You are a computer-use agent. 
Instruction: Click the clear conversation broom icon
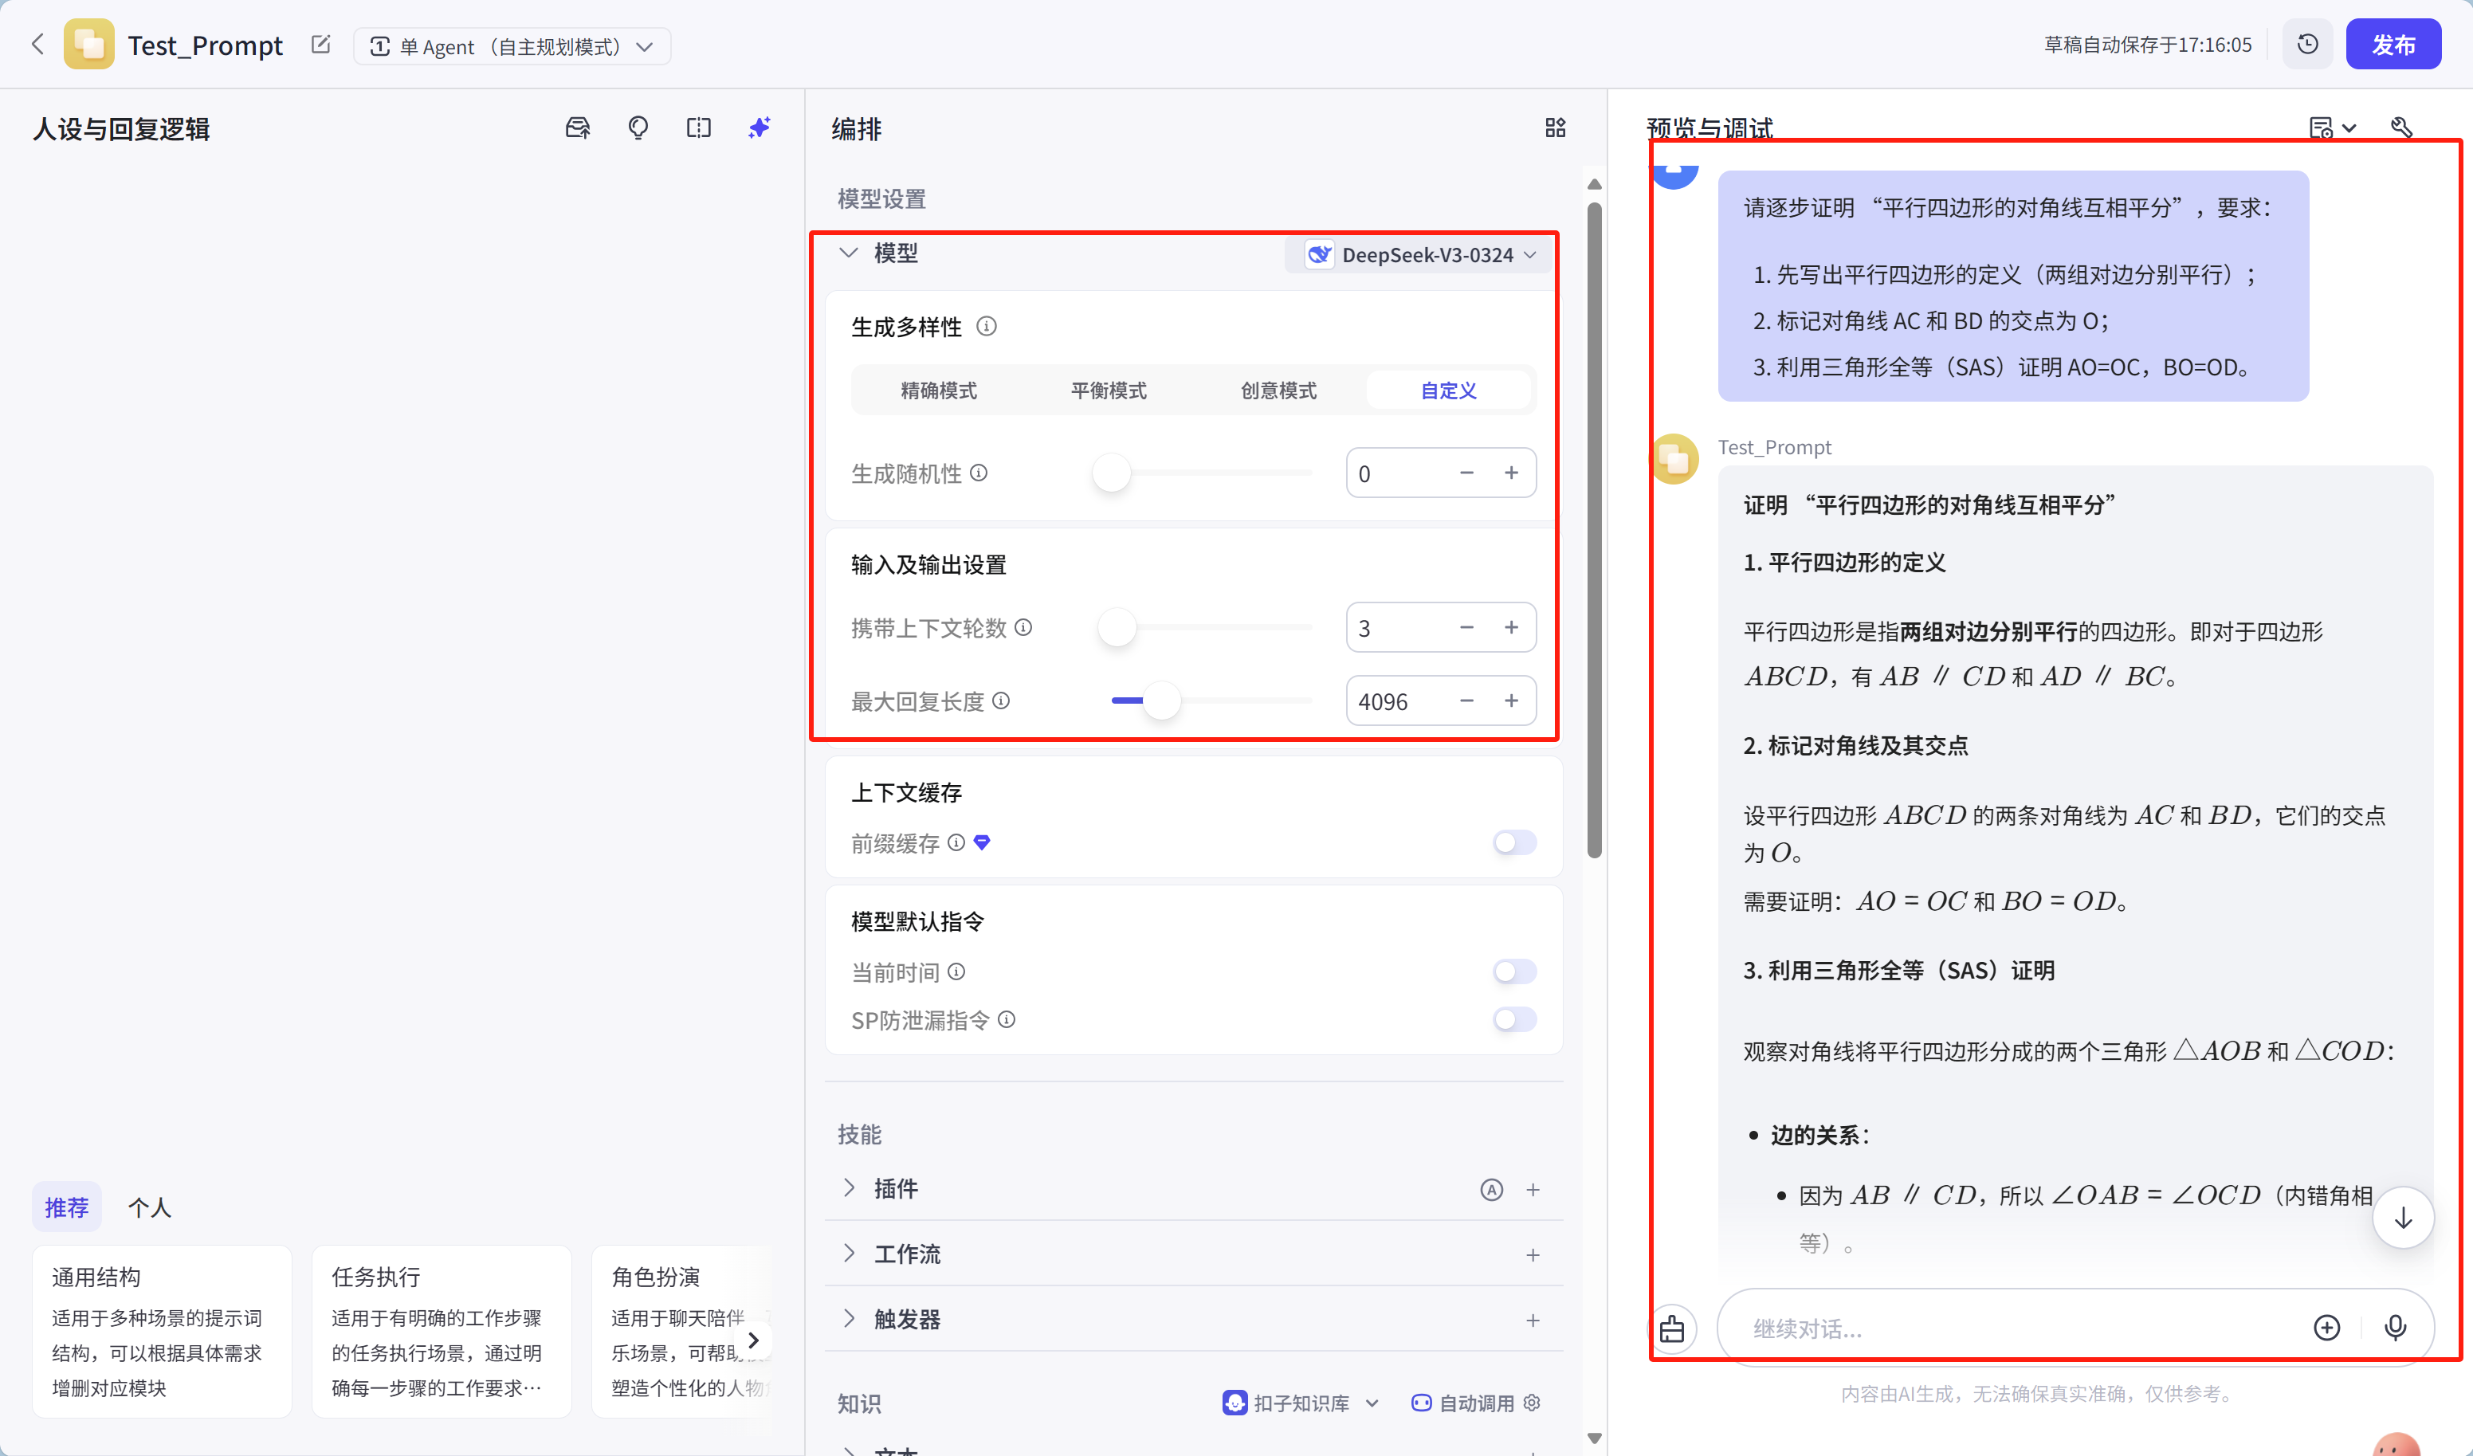[x=1672, y=1328]
